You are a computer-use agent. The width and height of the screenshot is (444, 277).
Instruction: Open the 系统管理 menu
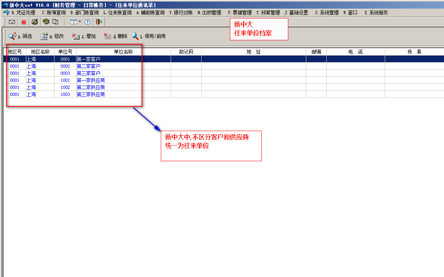(327, 13)
